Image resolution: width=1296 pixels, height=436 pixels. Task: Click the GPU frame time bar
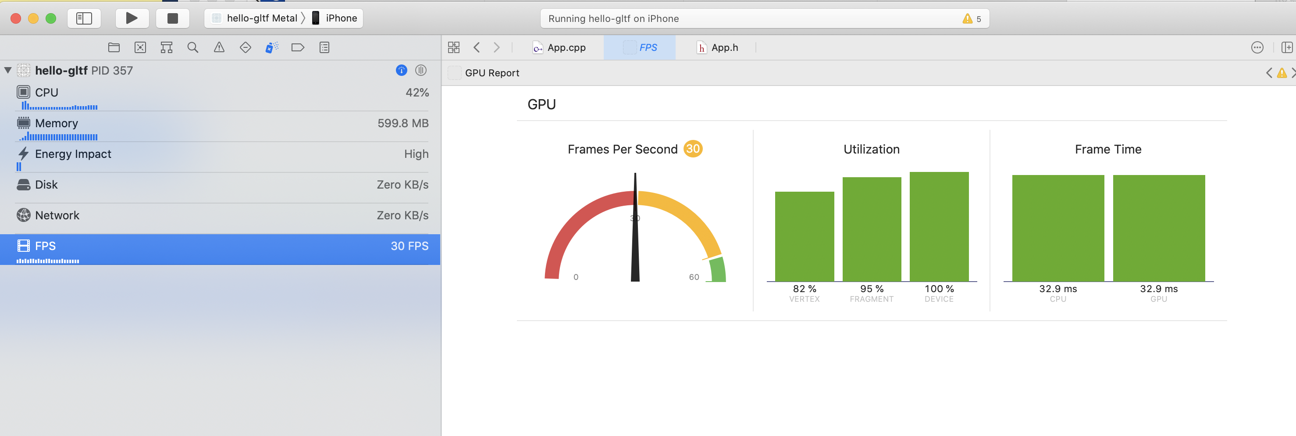click(x=1159, y=228)
